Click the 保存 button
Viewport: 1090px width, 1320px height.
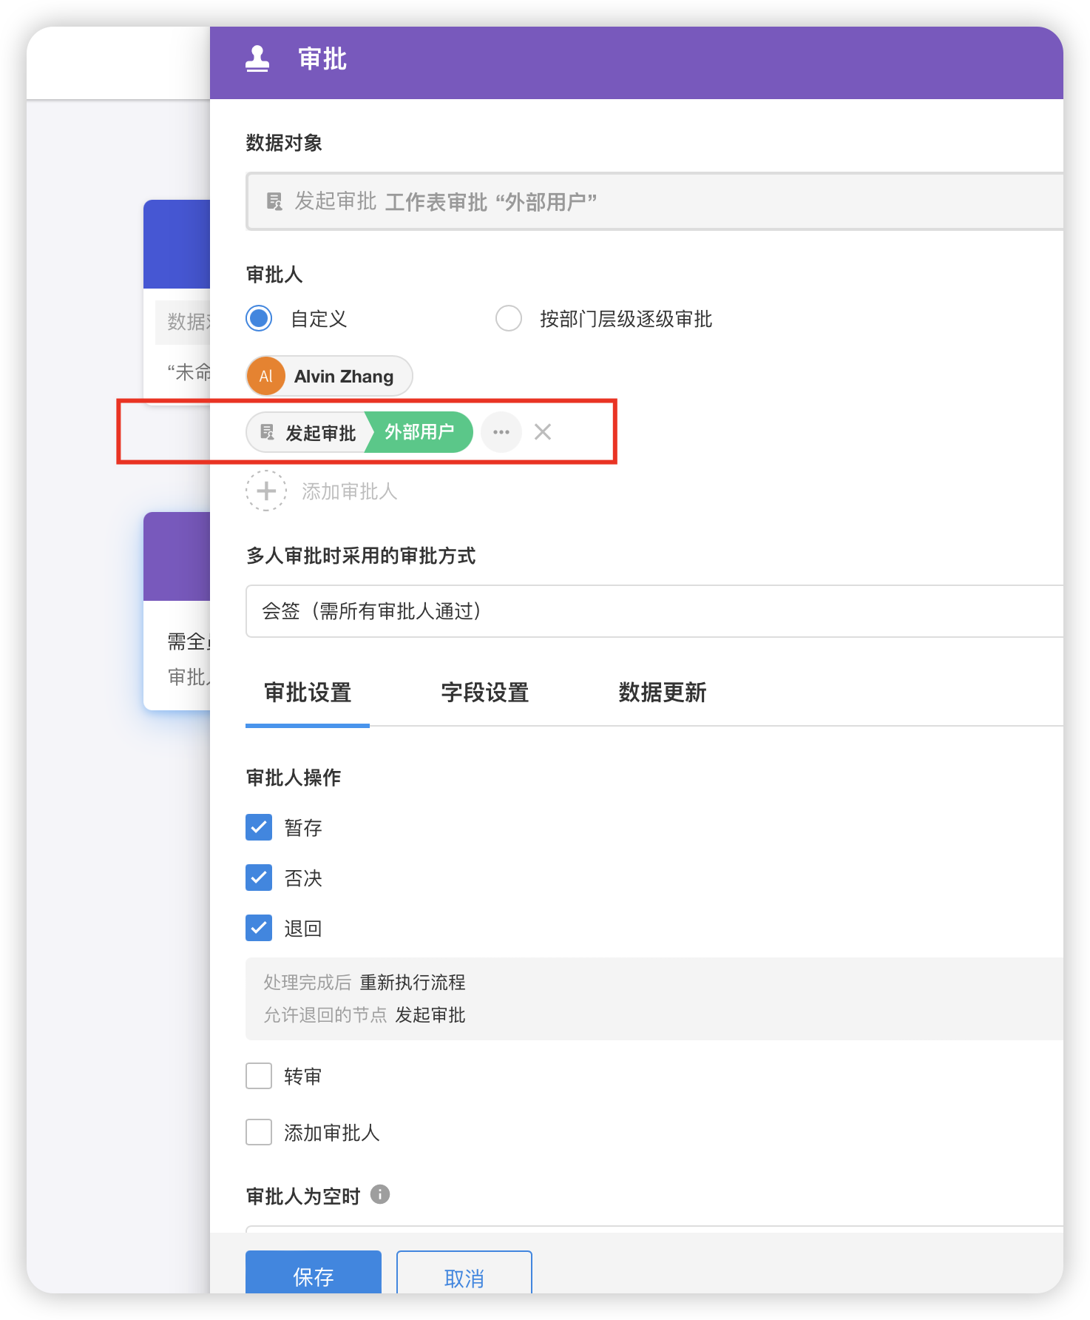click(x=314, y=1274)
